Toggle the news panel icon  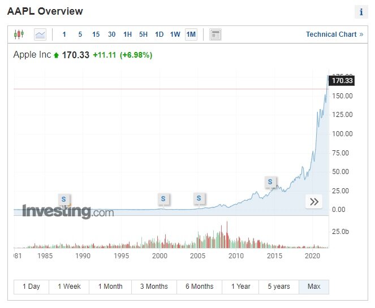[215, 34]
